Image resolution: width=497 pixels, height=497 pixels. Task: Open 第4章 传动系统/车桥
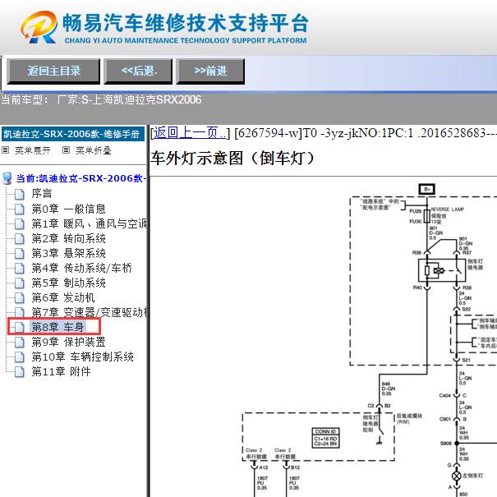tap(81, 268)
